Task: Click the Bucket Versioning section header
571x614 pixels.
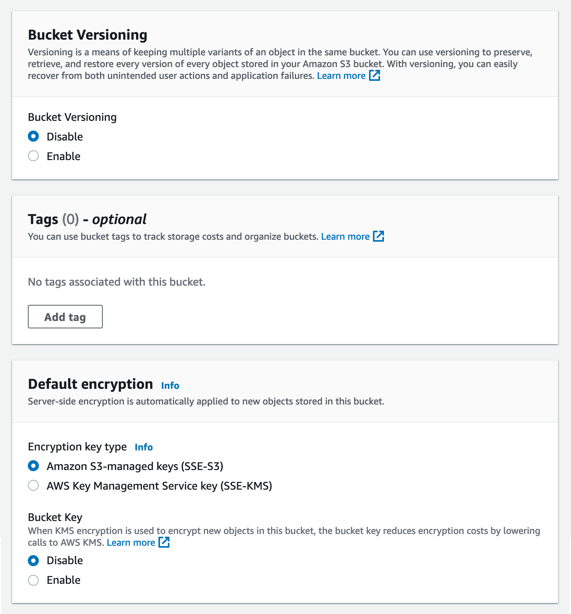Action: (87, 35)
